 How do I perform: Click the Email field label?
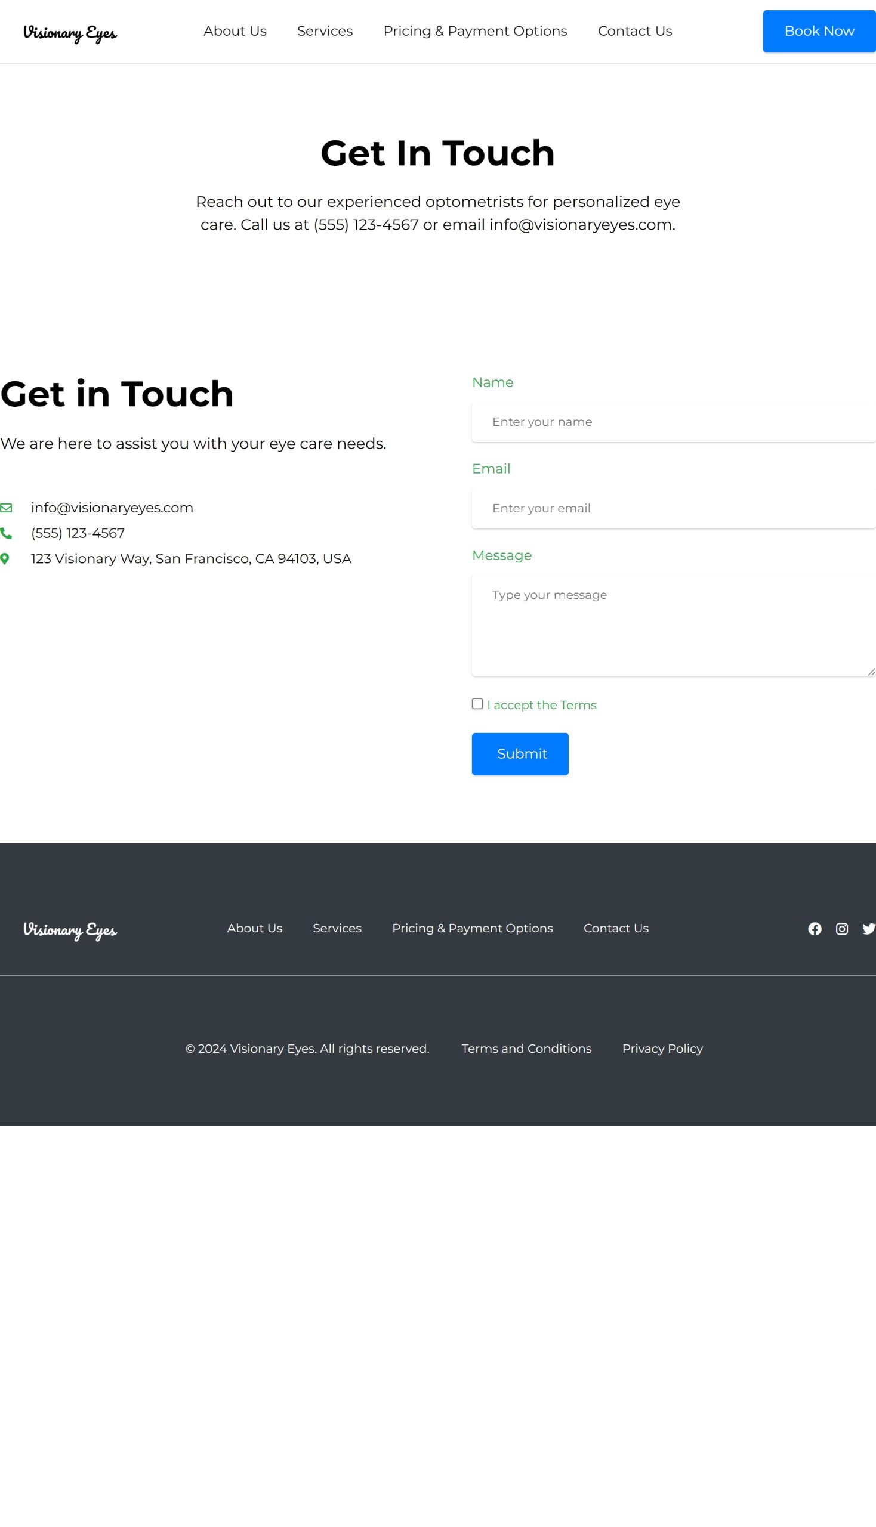pyautogui.click(x=491, y=468)
